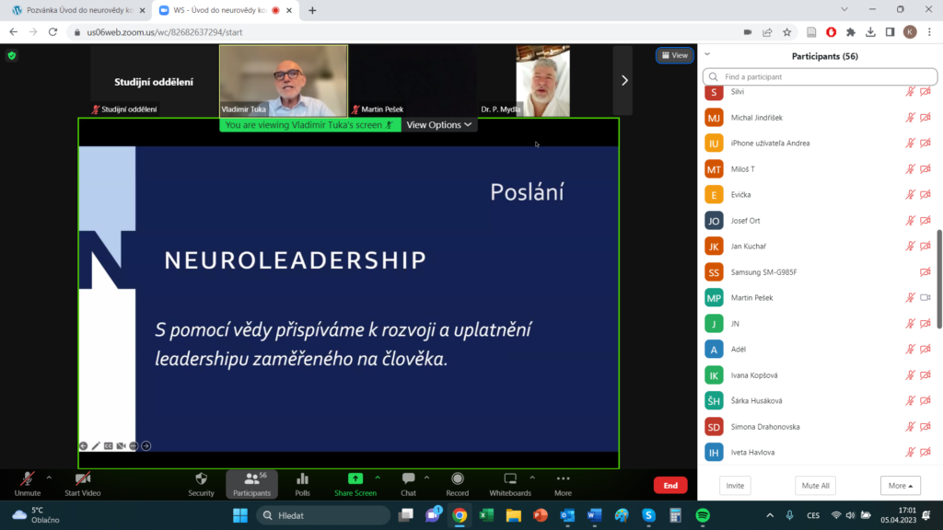Toggle Jan Kuchař's microphone mute icon

910,247
